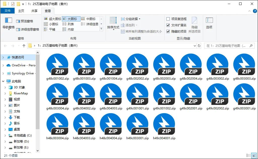This screenshot has width=258, height=159.
Task: Expand layout gallery more arrow
Action: click(x=101, y=29)
